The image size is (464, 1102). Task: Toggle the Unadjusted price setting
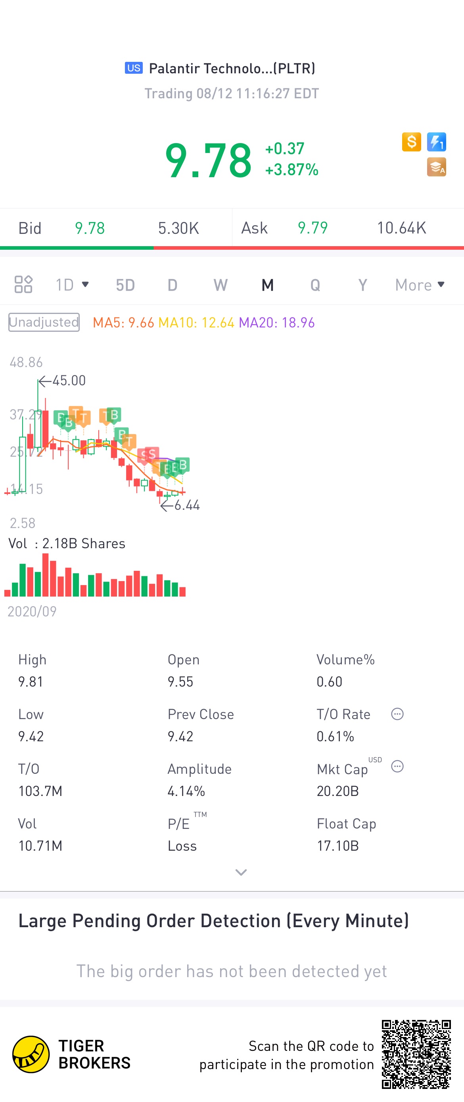(44, 322)
